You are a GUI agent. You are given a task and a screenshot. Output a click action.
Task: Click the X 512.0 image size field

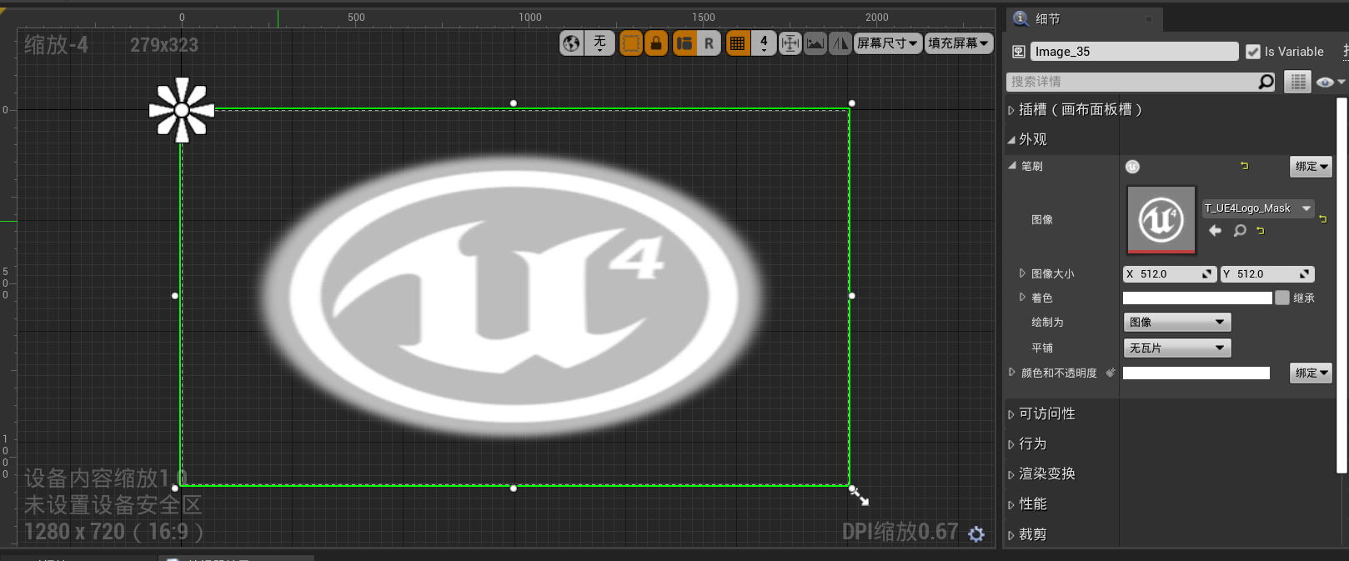pyautogui.click(x=1170, y=273)
